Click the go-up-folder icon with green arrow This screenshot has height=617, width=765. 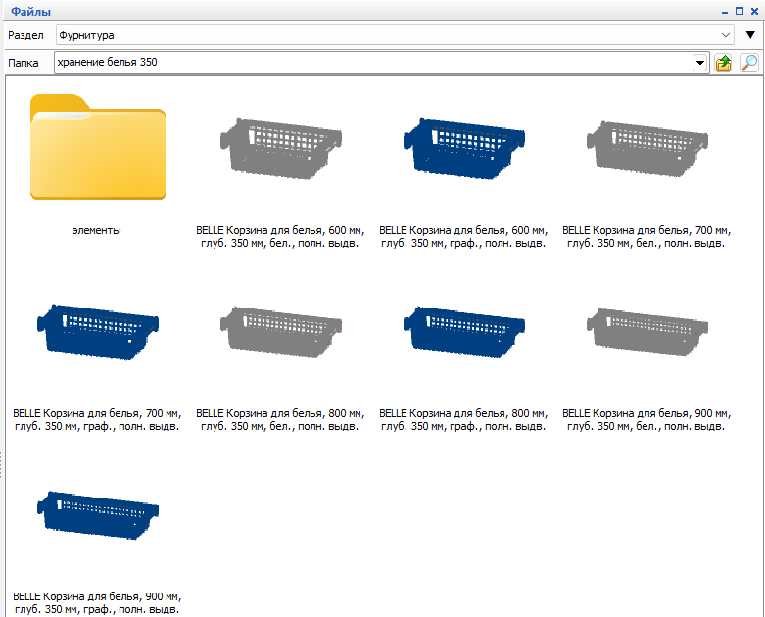[x=723, y=63]
